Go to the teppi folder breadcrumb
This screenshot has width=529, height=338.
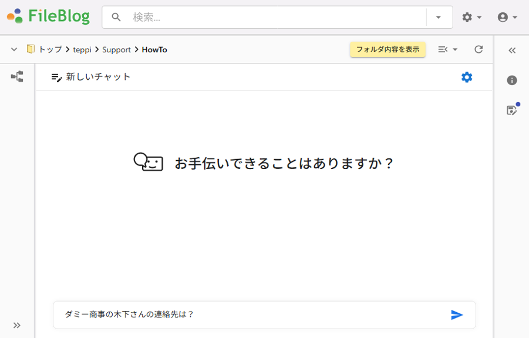82,50
